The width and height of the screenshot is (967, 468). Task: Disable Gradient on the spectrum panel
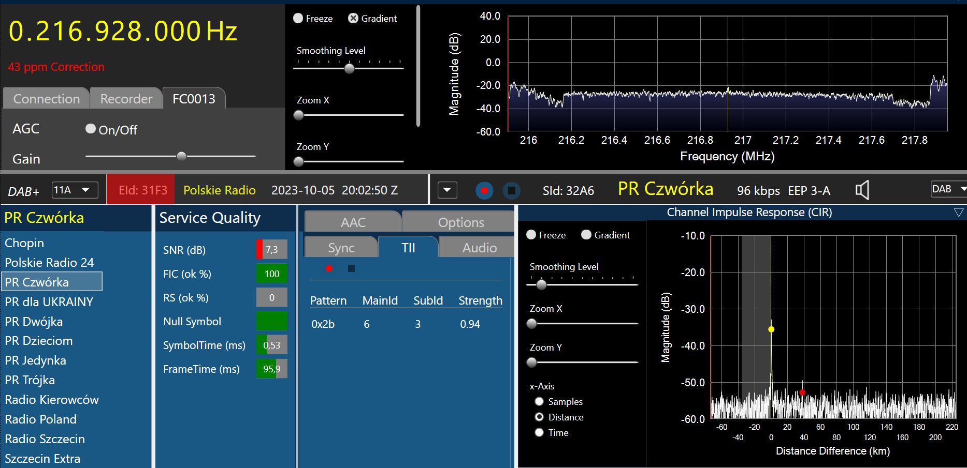pyautogui.click(x=353, y=18)
